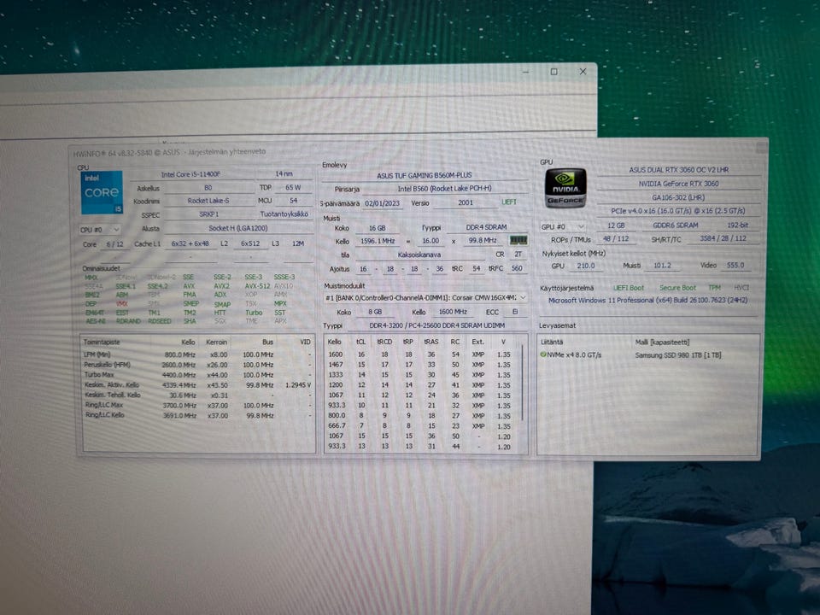Click the green NVMe drive status icon
Screen dimensions: 820x615
[543, 354]
